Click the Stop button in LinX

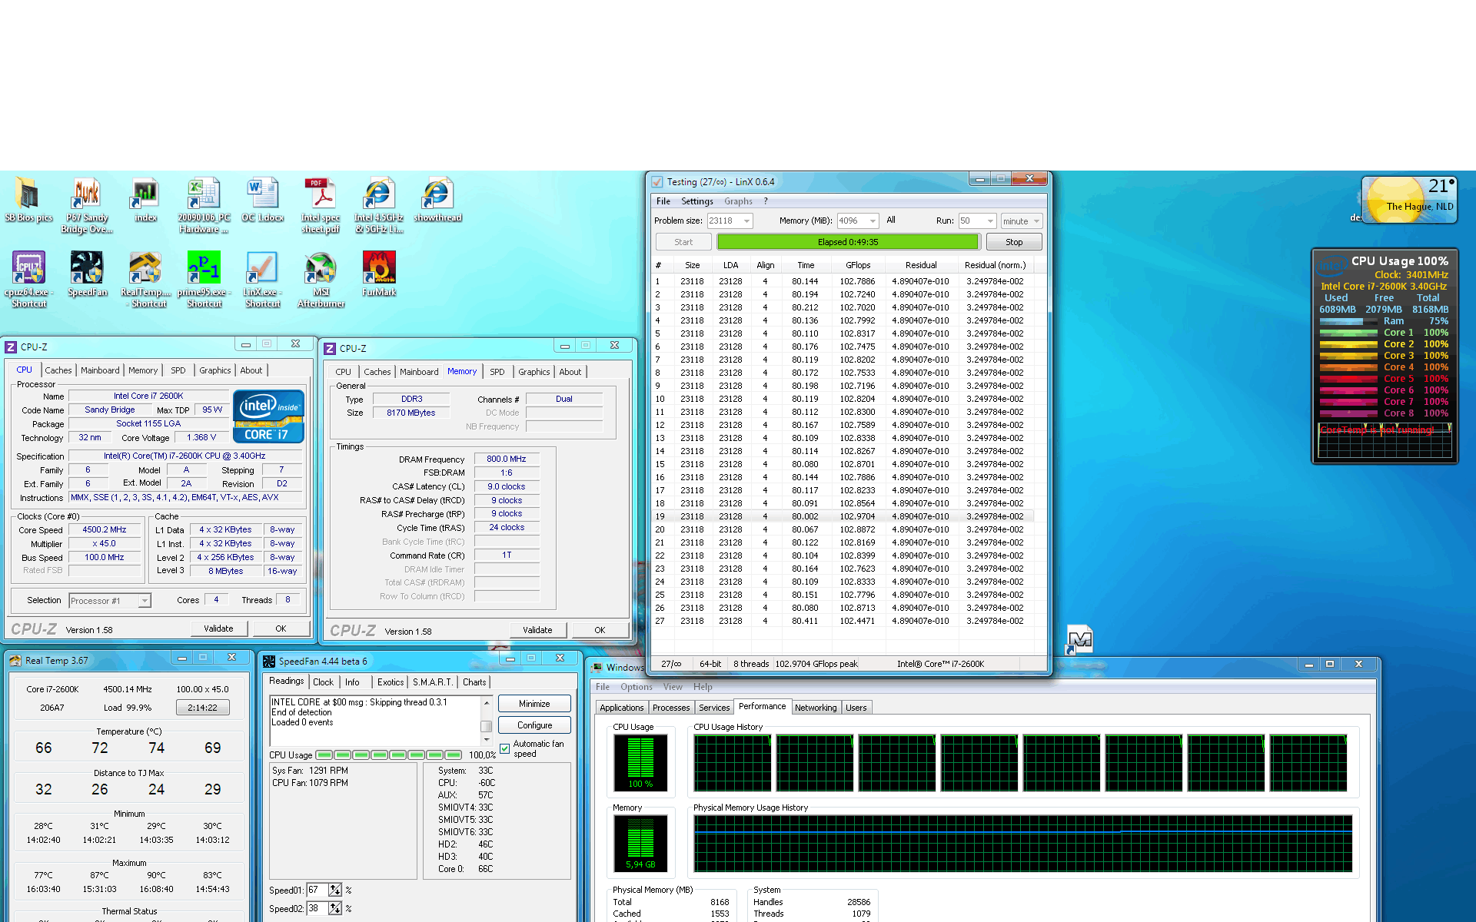coord(1014,242)
